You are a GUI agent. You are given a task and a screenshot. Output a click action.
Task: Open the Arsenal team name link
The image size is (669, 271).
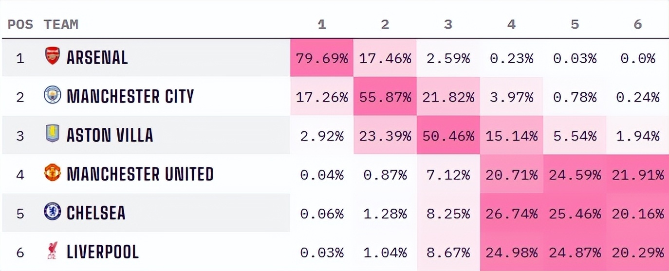[x=97, y=58]
